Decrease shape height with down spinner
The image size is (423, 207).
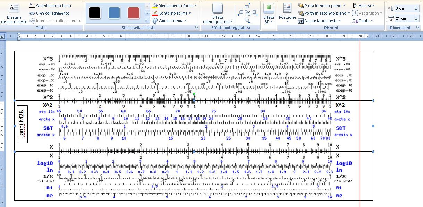(x=416, y=10)
